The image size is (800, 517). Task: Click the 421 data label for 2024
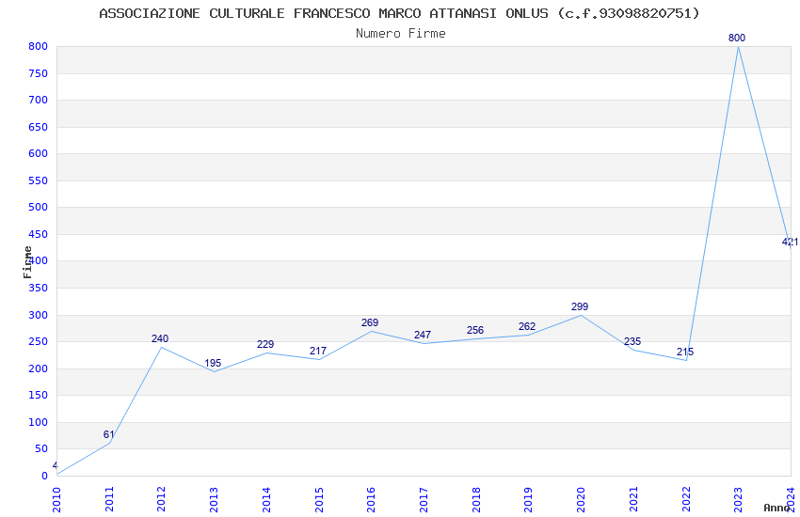point(790,242)
